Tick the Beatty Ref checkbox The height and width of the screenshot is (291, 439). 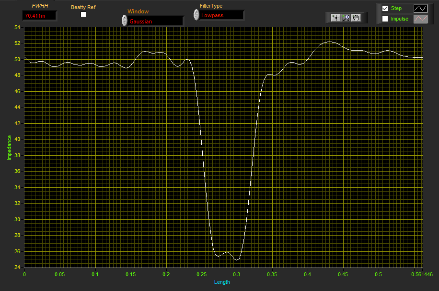coord(83,14)
